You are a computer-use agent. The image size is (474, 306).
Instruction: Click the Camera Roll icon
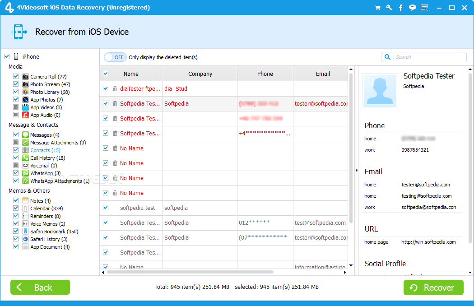pyautogui.click(x=26, y=77)
